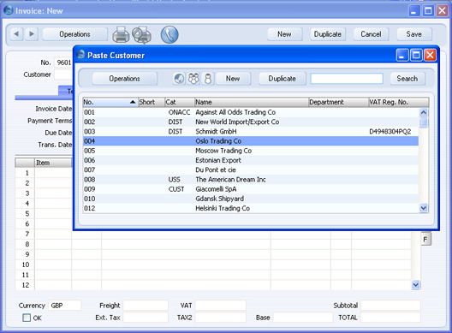The image size is (452, 333).
Task: Open Operations menu in Invoice window
Action: tap(74, 34)
